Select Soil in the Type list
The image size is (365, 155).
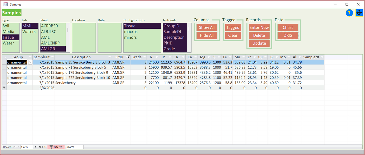pyautogui.click(x=11, y=26)
